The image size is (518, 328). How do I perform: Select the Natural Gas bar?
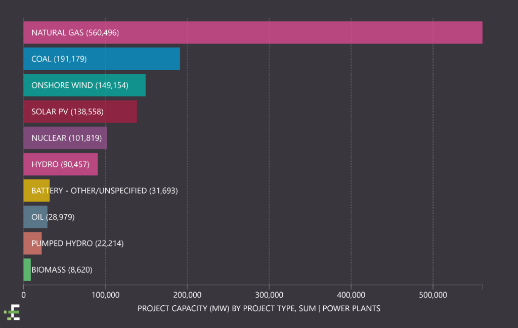coord(253,33)
